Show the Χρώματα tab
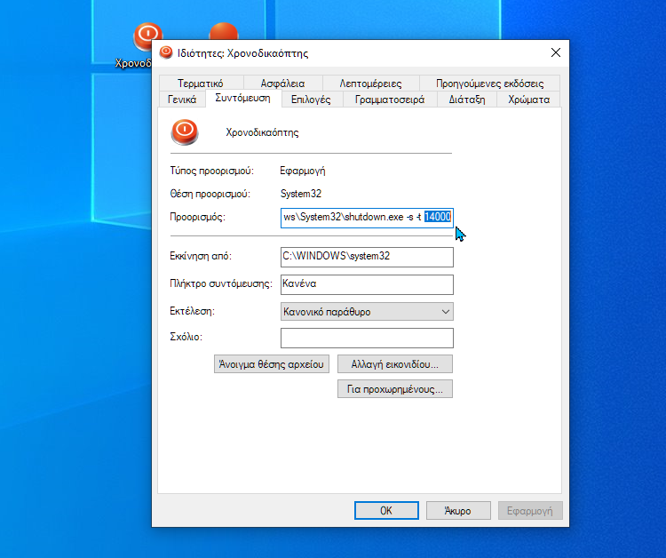 click(x=529, y=100)
